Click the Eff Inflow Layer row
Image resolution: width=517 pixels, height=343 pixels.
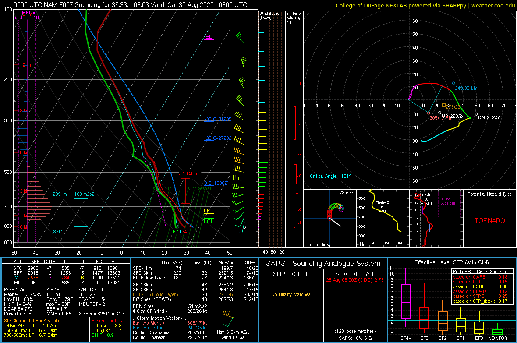click(x=195, y=278)
